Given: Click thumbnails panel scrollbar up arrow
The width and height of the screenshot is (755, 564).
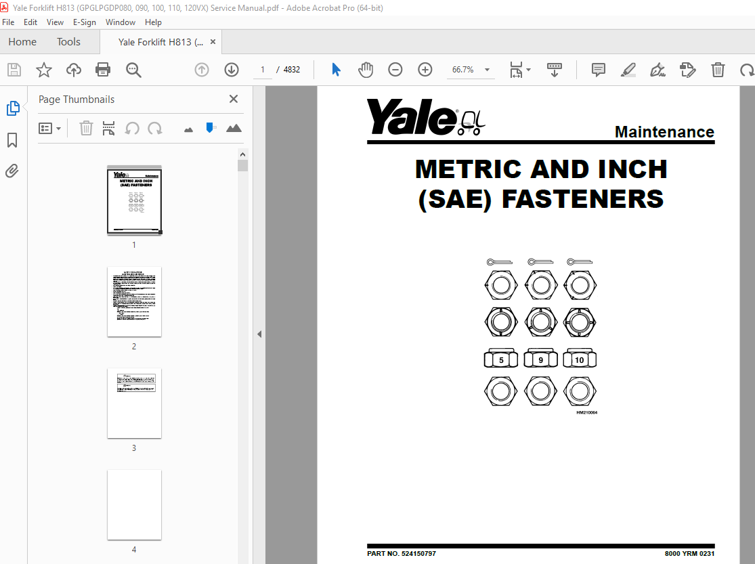Looking at the screenshot, I should [x=242, y=154].
